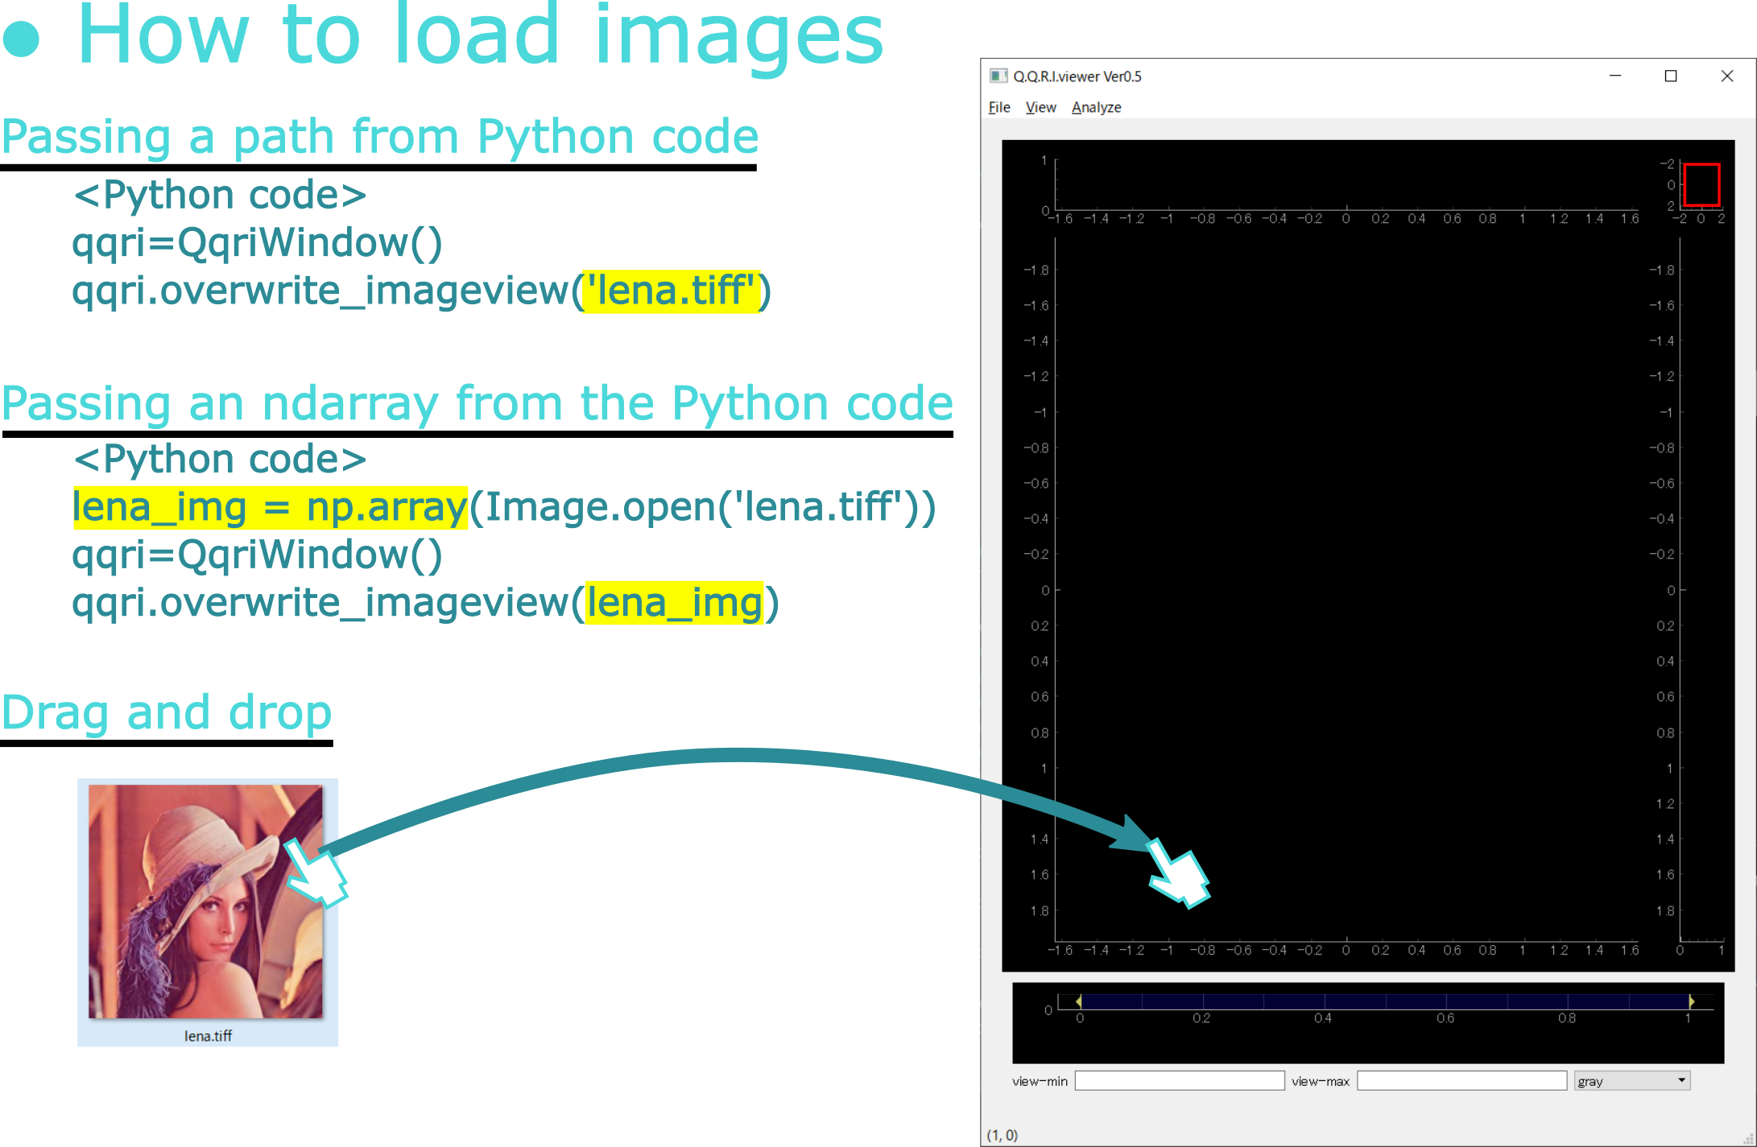Click the highlighted 'lena.tiff' path argument
Viewport: 1757px width, 1147px height.
point(671,291)
